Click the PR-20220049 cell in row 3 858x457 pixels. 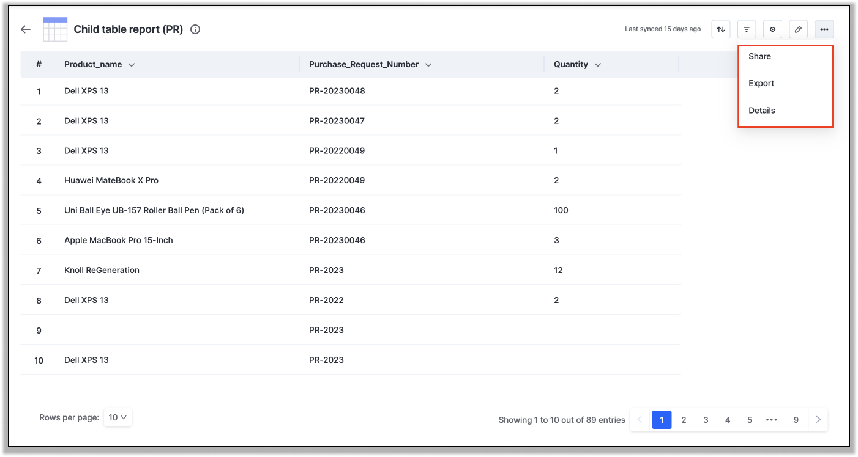coord(337,151)
